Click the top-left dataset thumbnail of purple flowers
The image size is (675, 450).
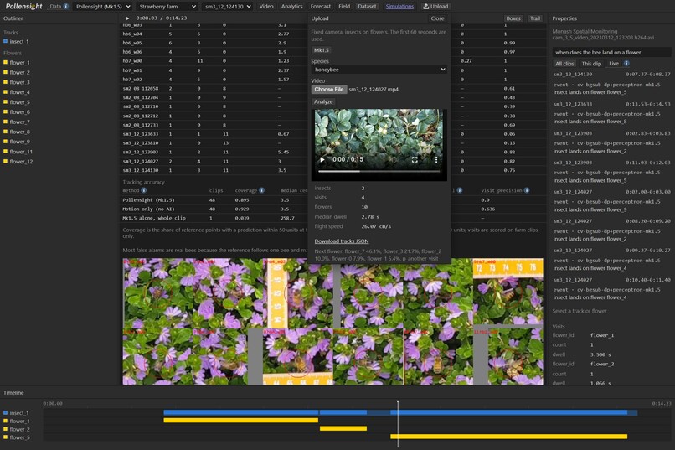(158, 293)
